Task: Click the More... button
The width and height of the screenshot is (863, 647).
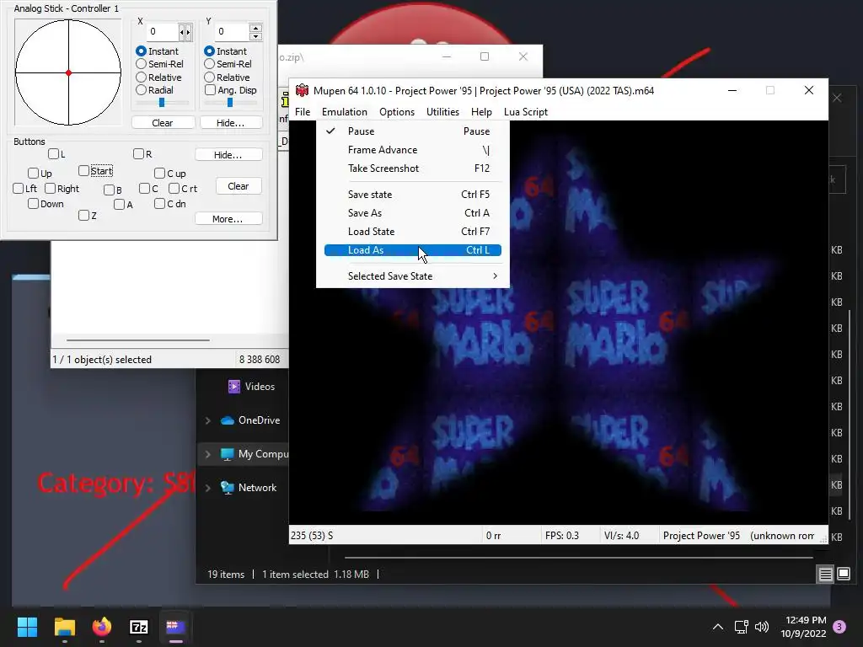Action: [228, 219]
